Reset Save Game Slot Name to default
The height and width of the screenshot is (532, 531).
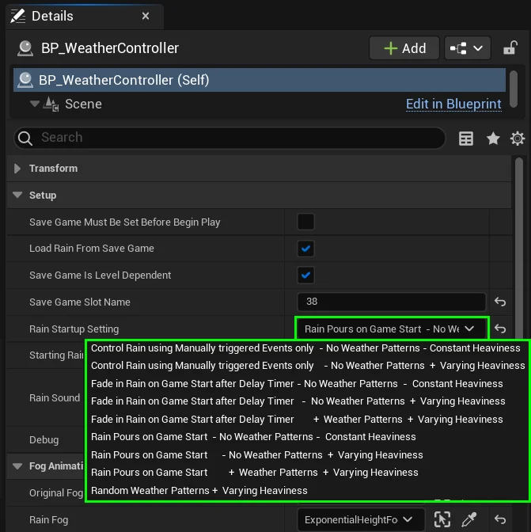tap(500, 302)
